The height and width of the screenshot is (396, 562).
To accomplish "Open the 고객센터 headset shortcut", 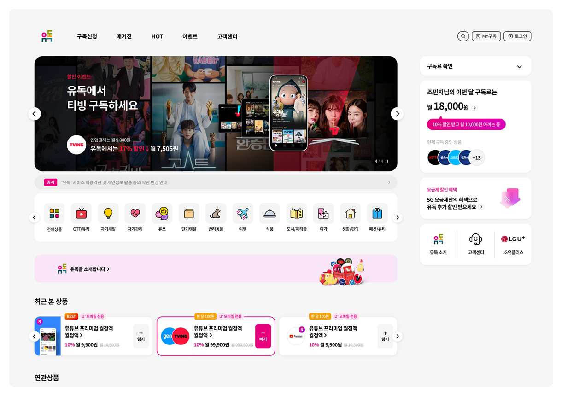I will pyautogui.click(x=475, y=245).
